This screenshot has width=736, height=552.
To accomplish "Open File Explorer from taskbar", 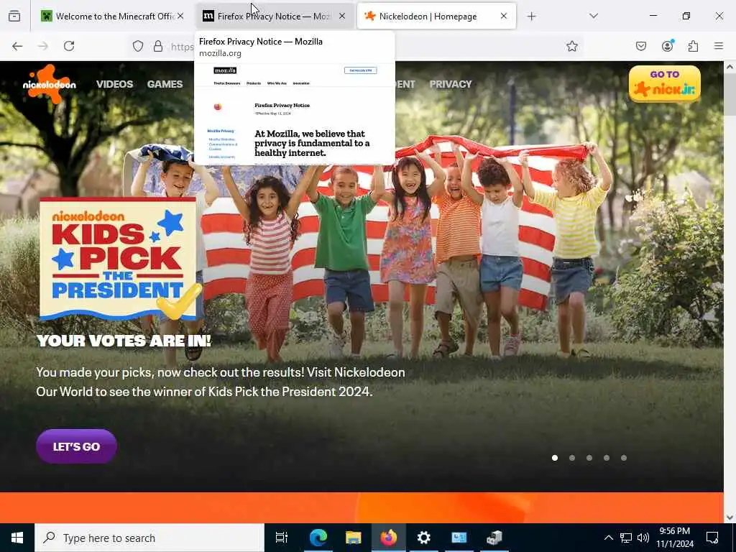I will pos(354,538).
